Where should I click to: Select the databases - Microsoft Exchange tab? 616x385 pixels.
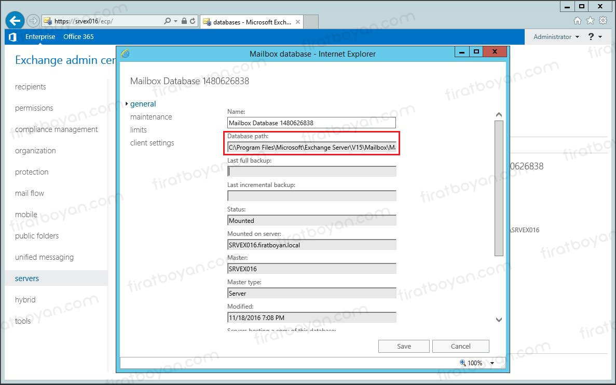(x=252, y=22)
